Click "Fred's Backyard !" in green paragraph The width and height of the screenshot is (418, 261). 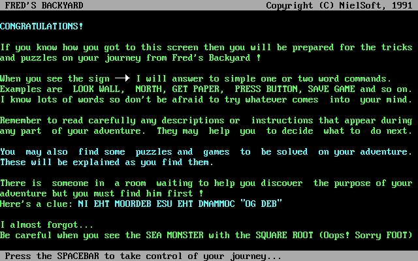(x=216, y=57)
